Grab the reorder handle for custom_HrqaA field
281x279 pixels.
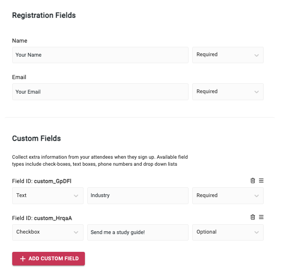261,217
